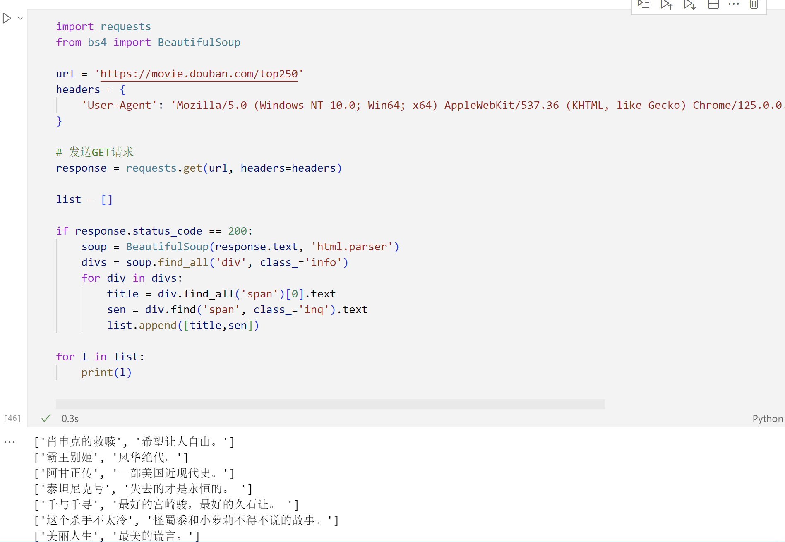Execute this cell and all cells below
785x542 pixels.
(x=689, y=4)
